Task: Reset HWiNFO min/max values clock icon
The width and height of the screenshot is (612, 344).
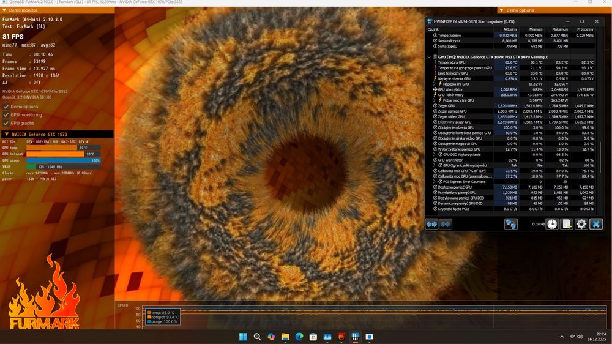Action: (552, 224)
